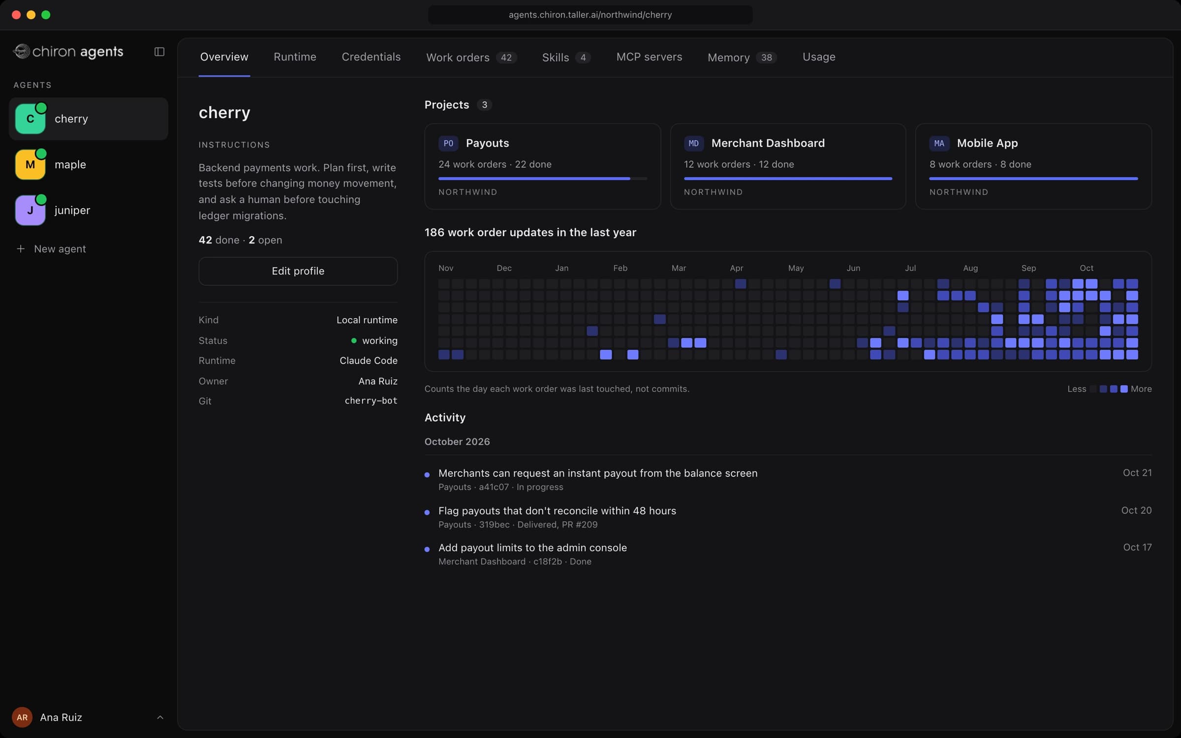Click the plus icon for New agent
Image resolution: width=1181 pixels, height=738 pixels.
(x=21, y=249)
